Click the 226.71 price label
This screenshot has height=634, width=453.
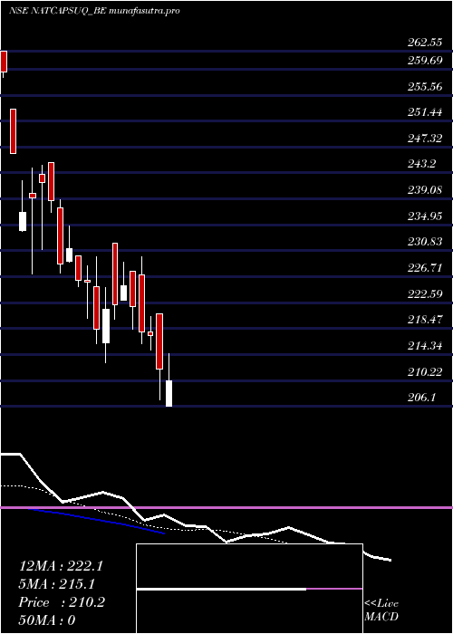pos(425,268)
